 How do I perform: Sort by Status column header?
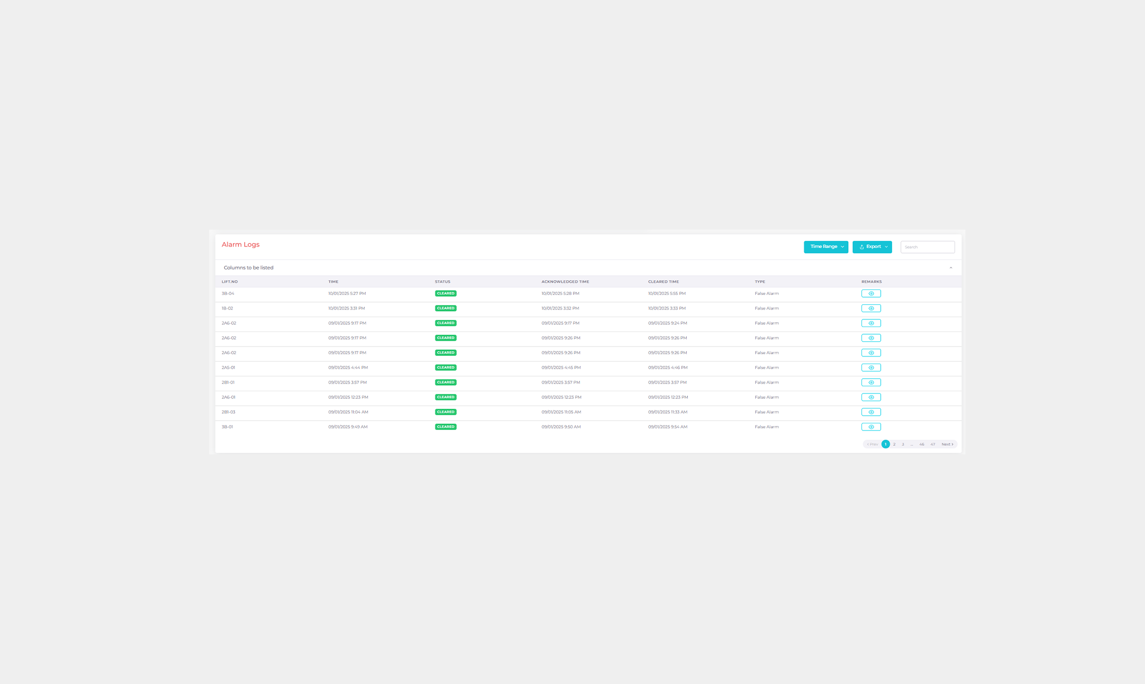(x=442, y=282)
